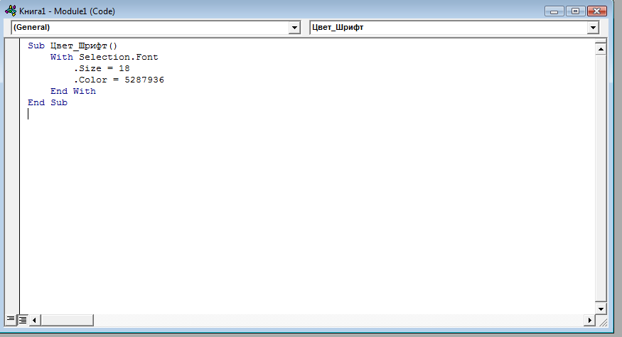This screenshot has height=337, width=622.
Task: Click the value 5287936 in code
Action: click(144, 80)
